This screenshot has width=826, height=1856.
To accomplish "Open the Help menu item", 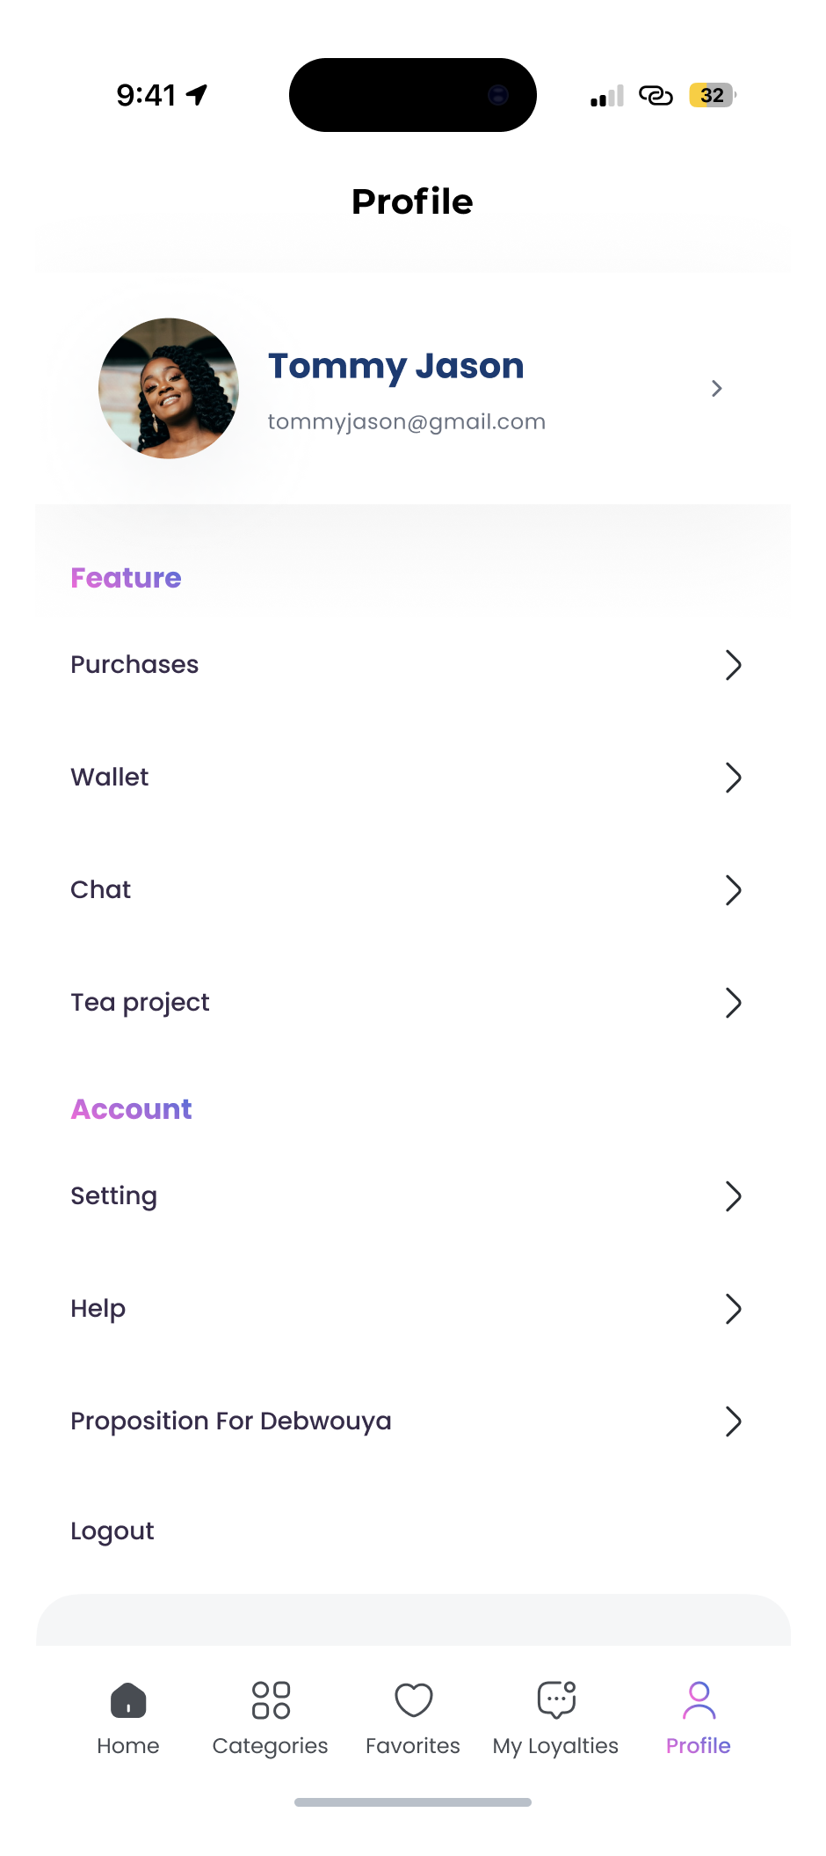I will [98, 1309].
